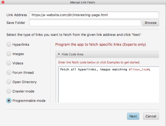Click the Link Address input field

[94, 15]
